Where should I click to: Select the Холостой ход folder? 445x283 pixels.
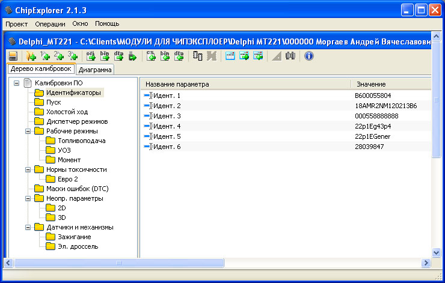point(67,112)
